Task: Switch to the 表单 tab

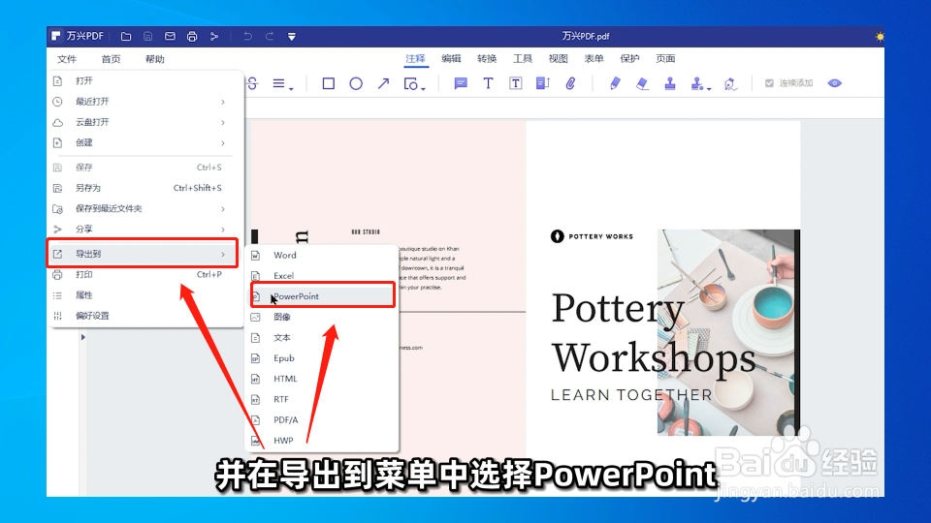Action: click(x=594, y=59)
